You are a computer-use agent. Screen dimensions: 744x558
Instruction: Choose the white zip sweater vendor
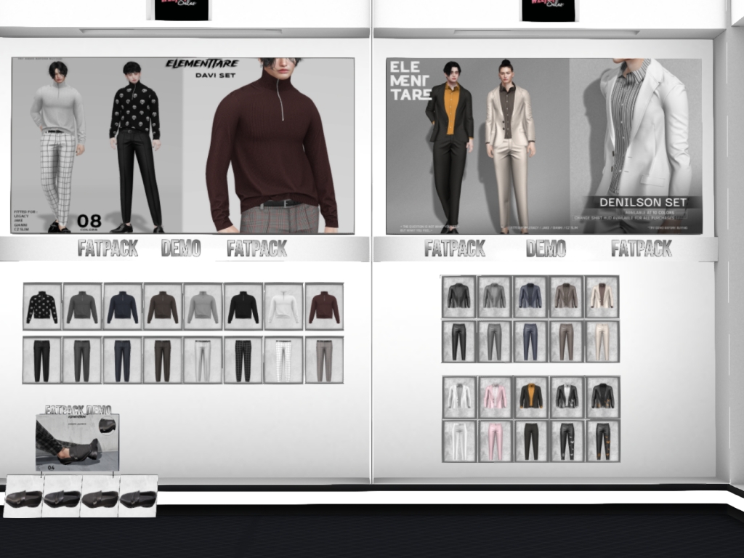283,307
